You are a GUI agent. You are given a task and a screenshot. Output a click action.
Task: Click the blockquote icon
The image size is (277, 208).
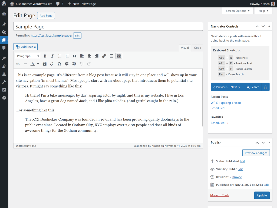[75, 56]
